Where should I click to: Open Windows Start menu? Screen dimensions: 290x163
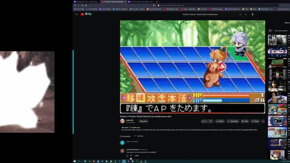[75, 161]
